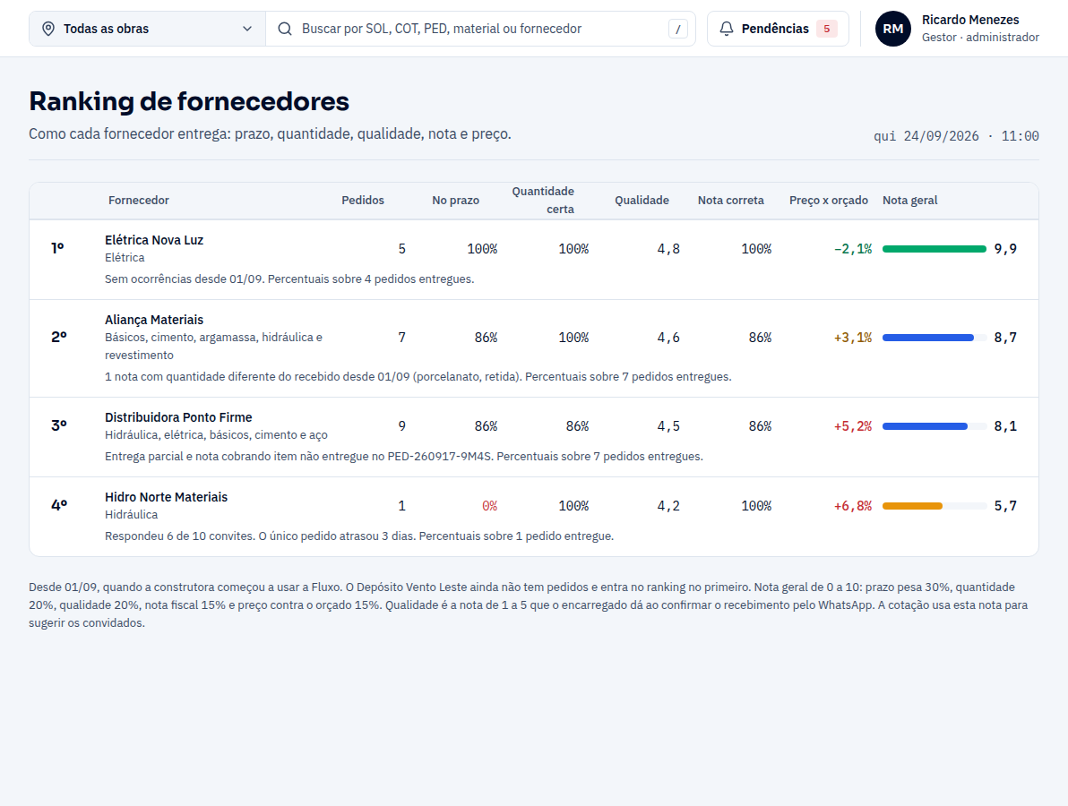The width and height of the screenshot is (1068, 806).
Task: Click Aliança Materiais order count 7
Action: (402, 338)
